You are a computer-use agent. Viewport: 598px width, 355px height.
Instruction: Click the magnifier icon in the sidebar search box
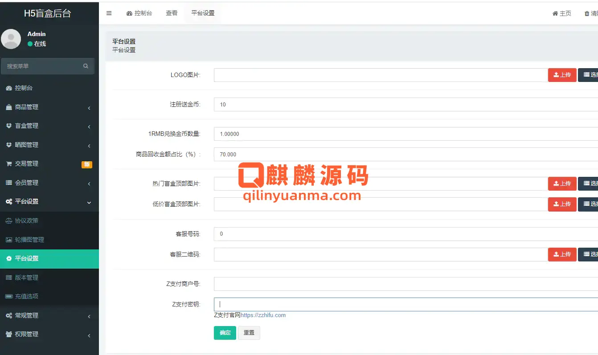tap(85, 66)
